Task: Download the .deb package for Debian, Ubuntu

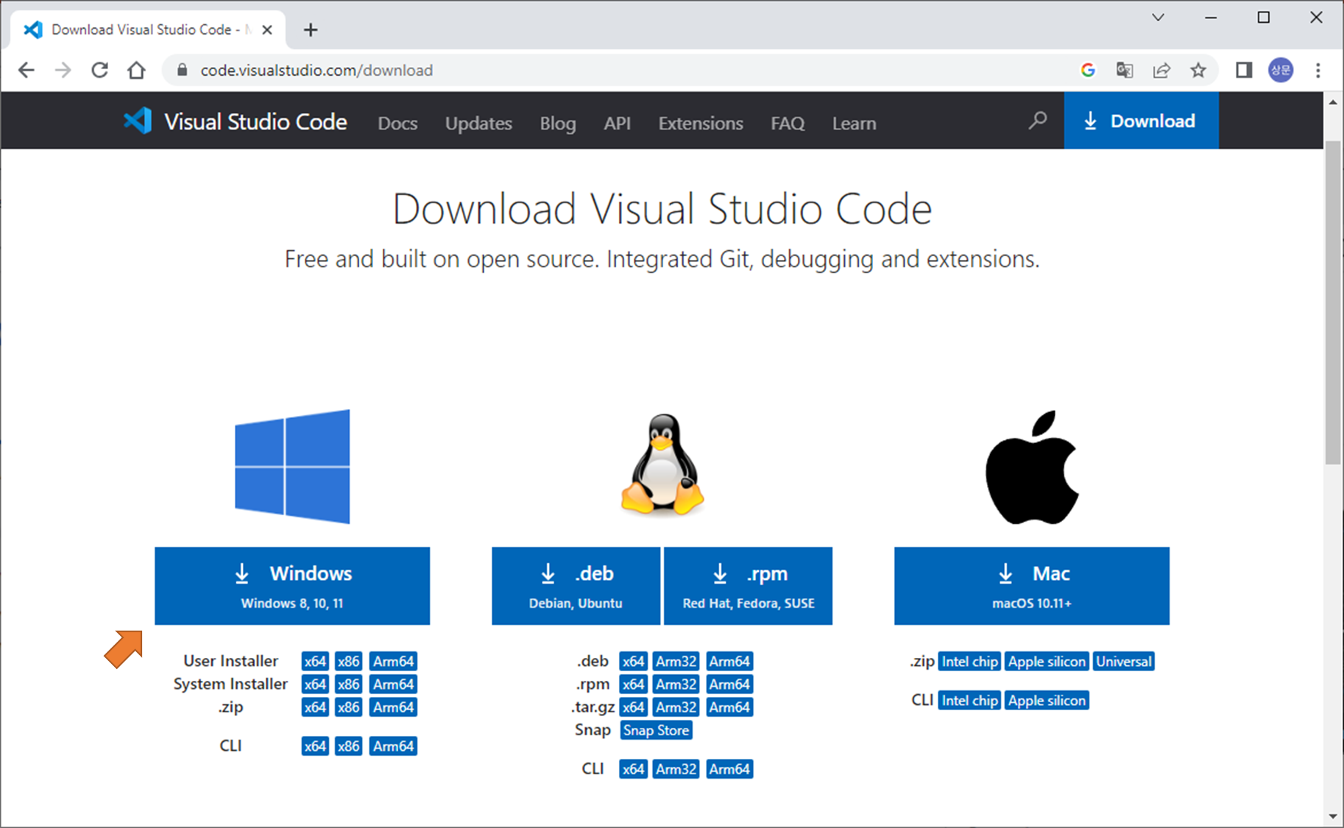Action: coord(576,586)
